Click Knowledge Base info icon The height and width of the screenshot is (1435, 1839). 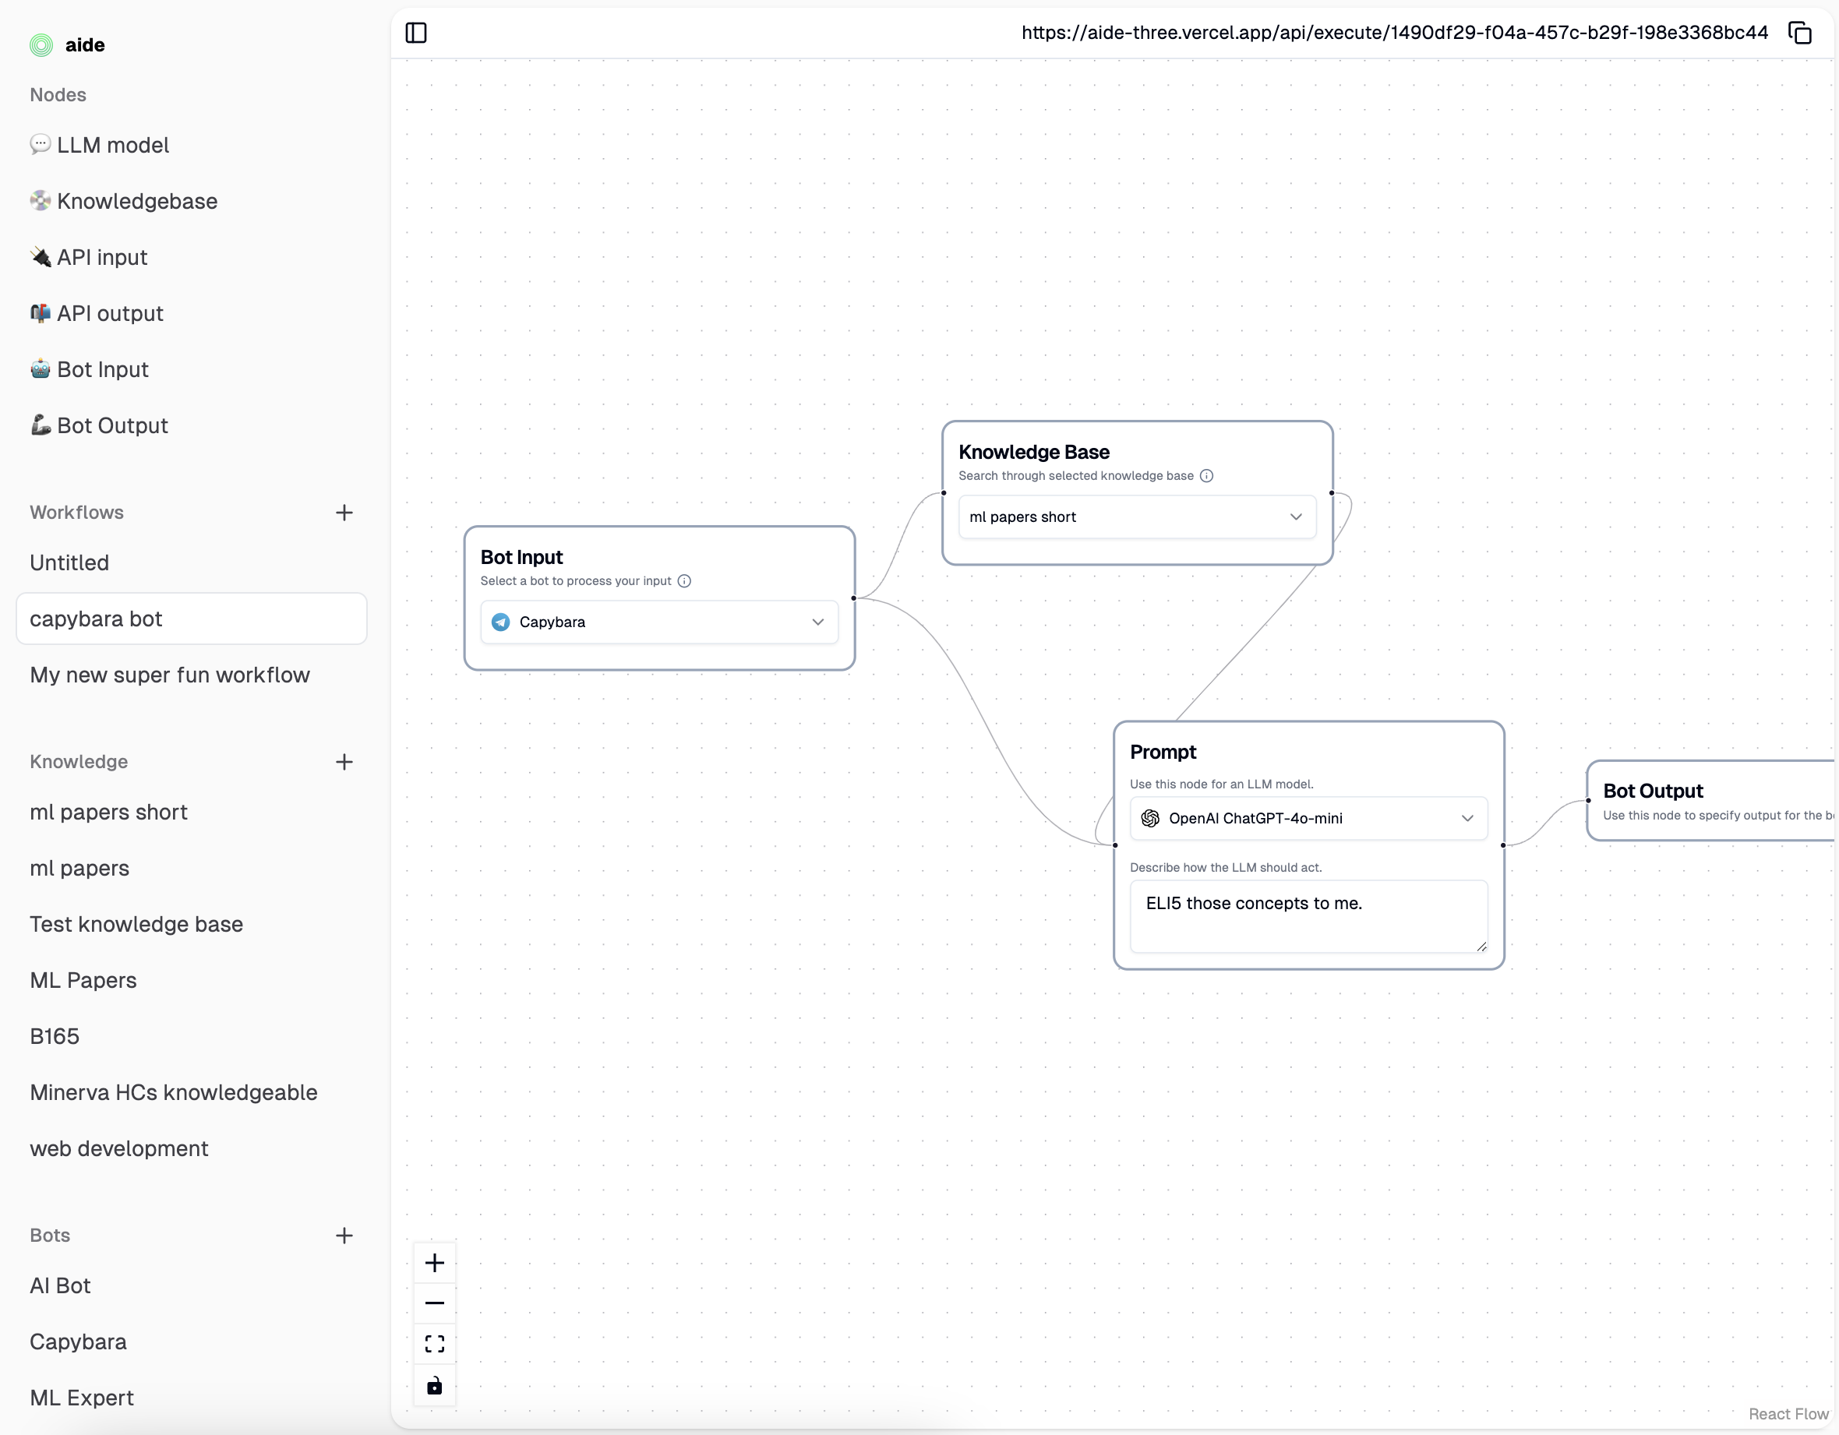click(1205, 475)
